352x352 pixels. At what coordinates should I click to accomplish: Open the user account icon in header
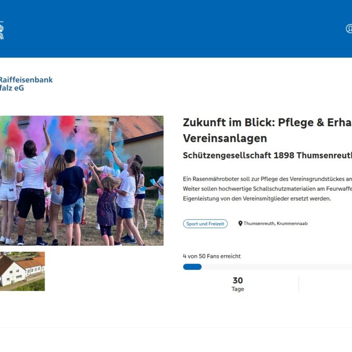pyautogui.click(x=349, y=29)
